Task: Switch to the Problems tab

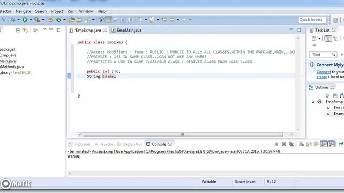Action: click(79, 144)
